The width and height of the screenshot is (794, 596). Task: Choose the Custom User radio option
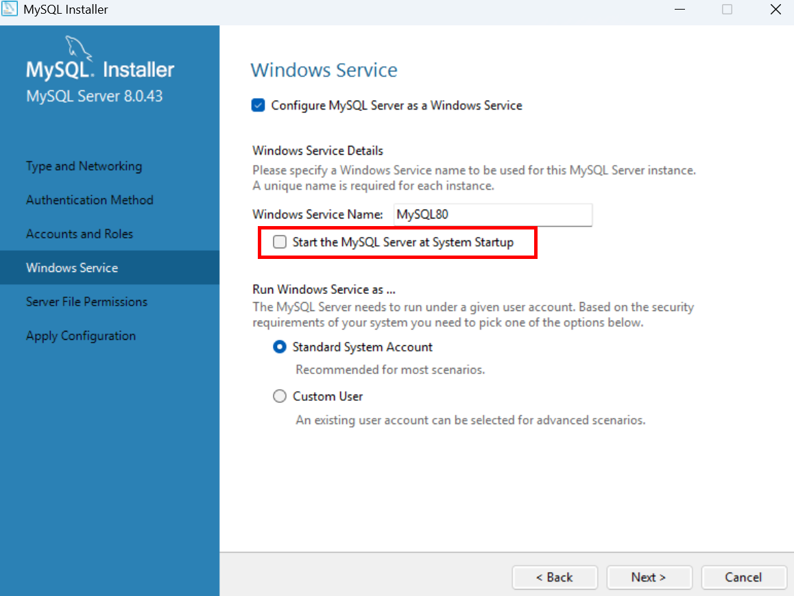click(x=280, y=396)
